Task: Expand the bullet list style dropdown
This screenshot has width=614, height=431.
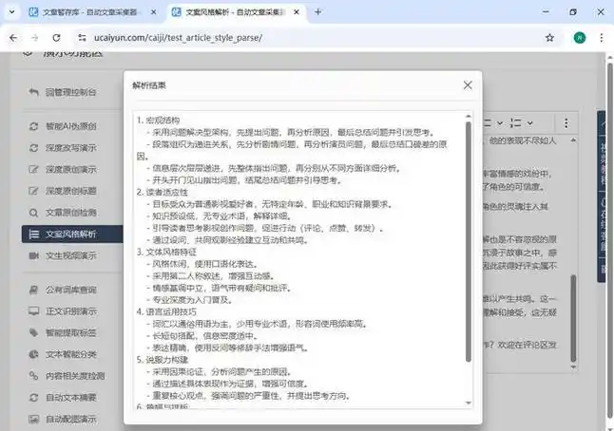Action: 500,123
